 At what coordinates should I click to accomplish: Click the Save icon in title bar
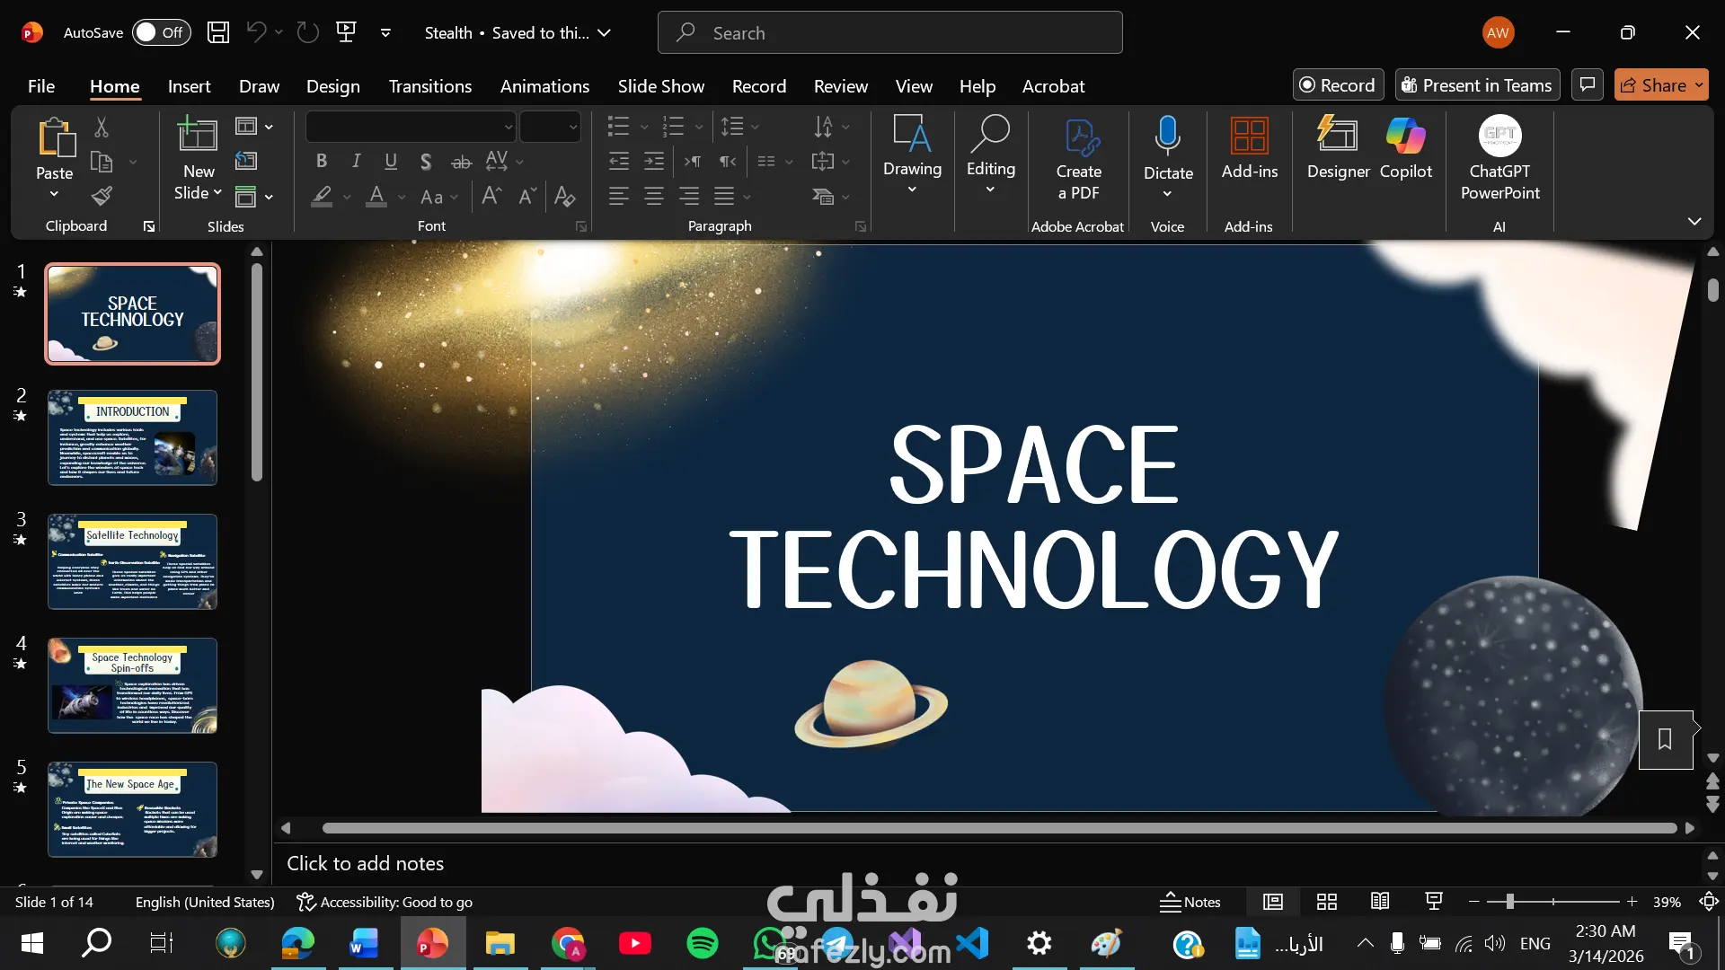218,32
